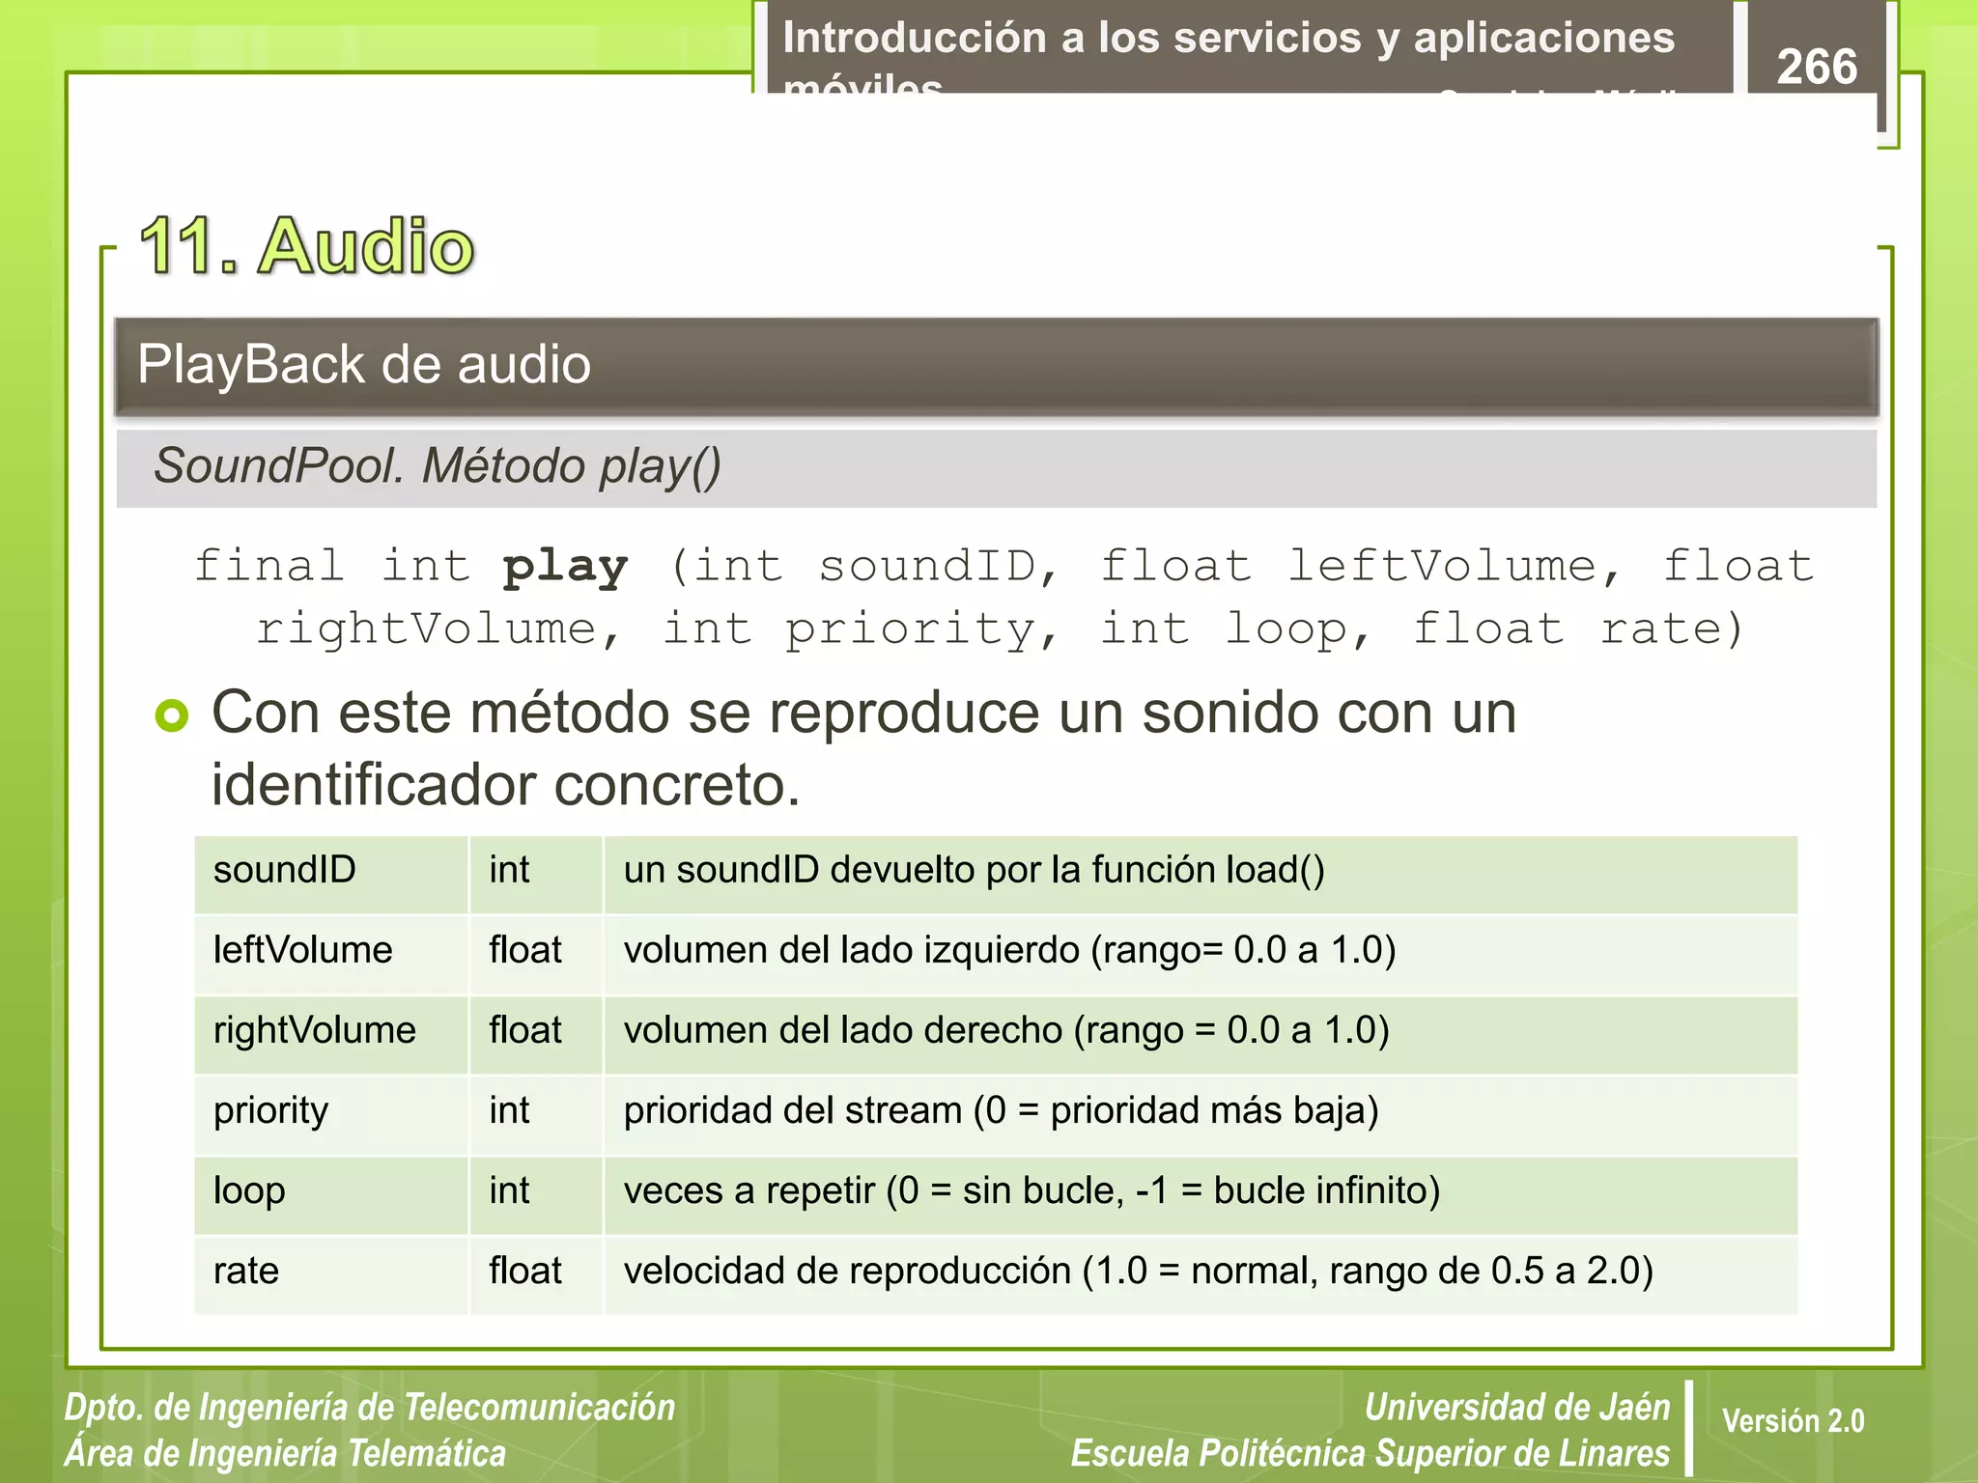The image size is (1978, 1483).
Task: Click 'Dpto. de Ingeniería de Telecomunicación' footer
Action: (370, 1408)
